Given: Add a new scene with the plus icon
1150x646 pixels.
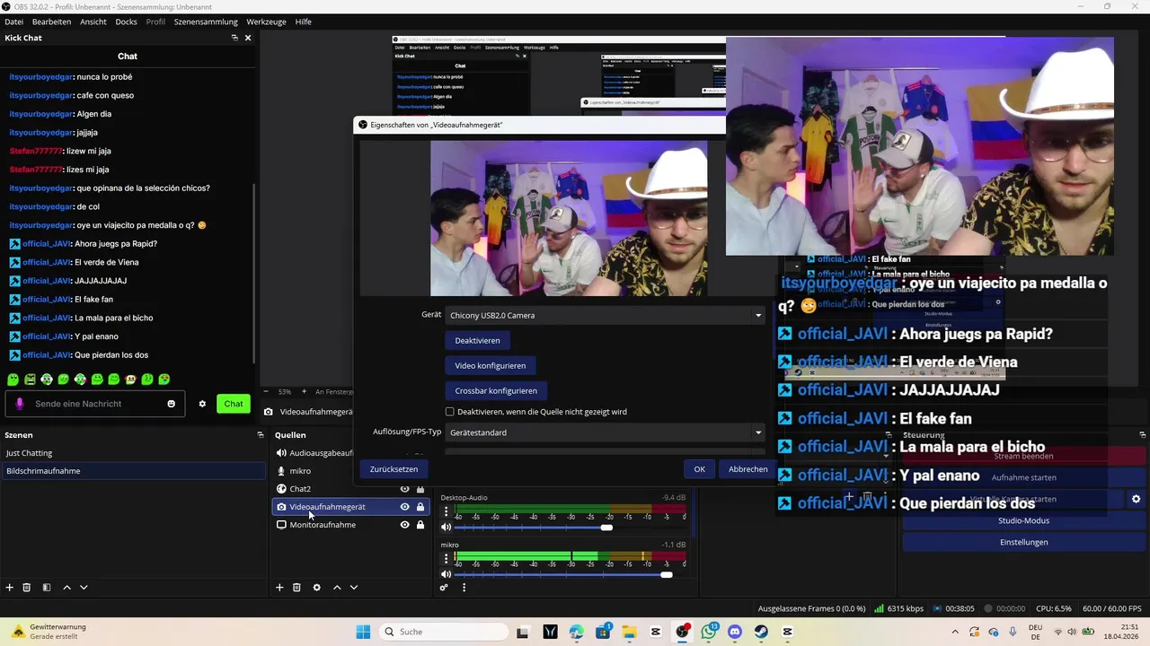Looking at the screenshot, I should (x=10, y=588).
